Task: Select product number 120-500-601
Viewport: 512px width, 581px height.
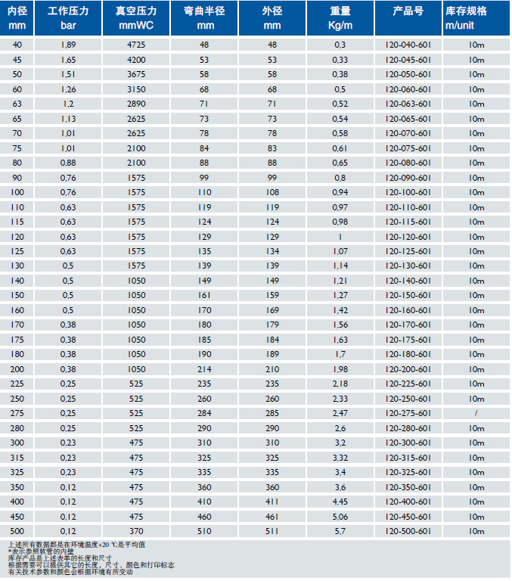Action: point(408,531)
